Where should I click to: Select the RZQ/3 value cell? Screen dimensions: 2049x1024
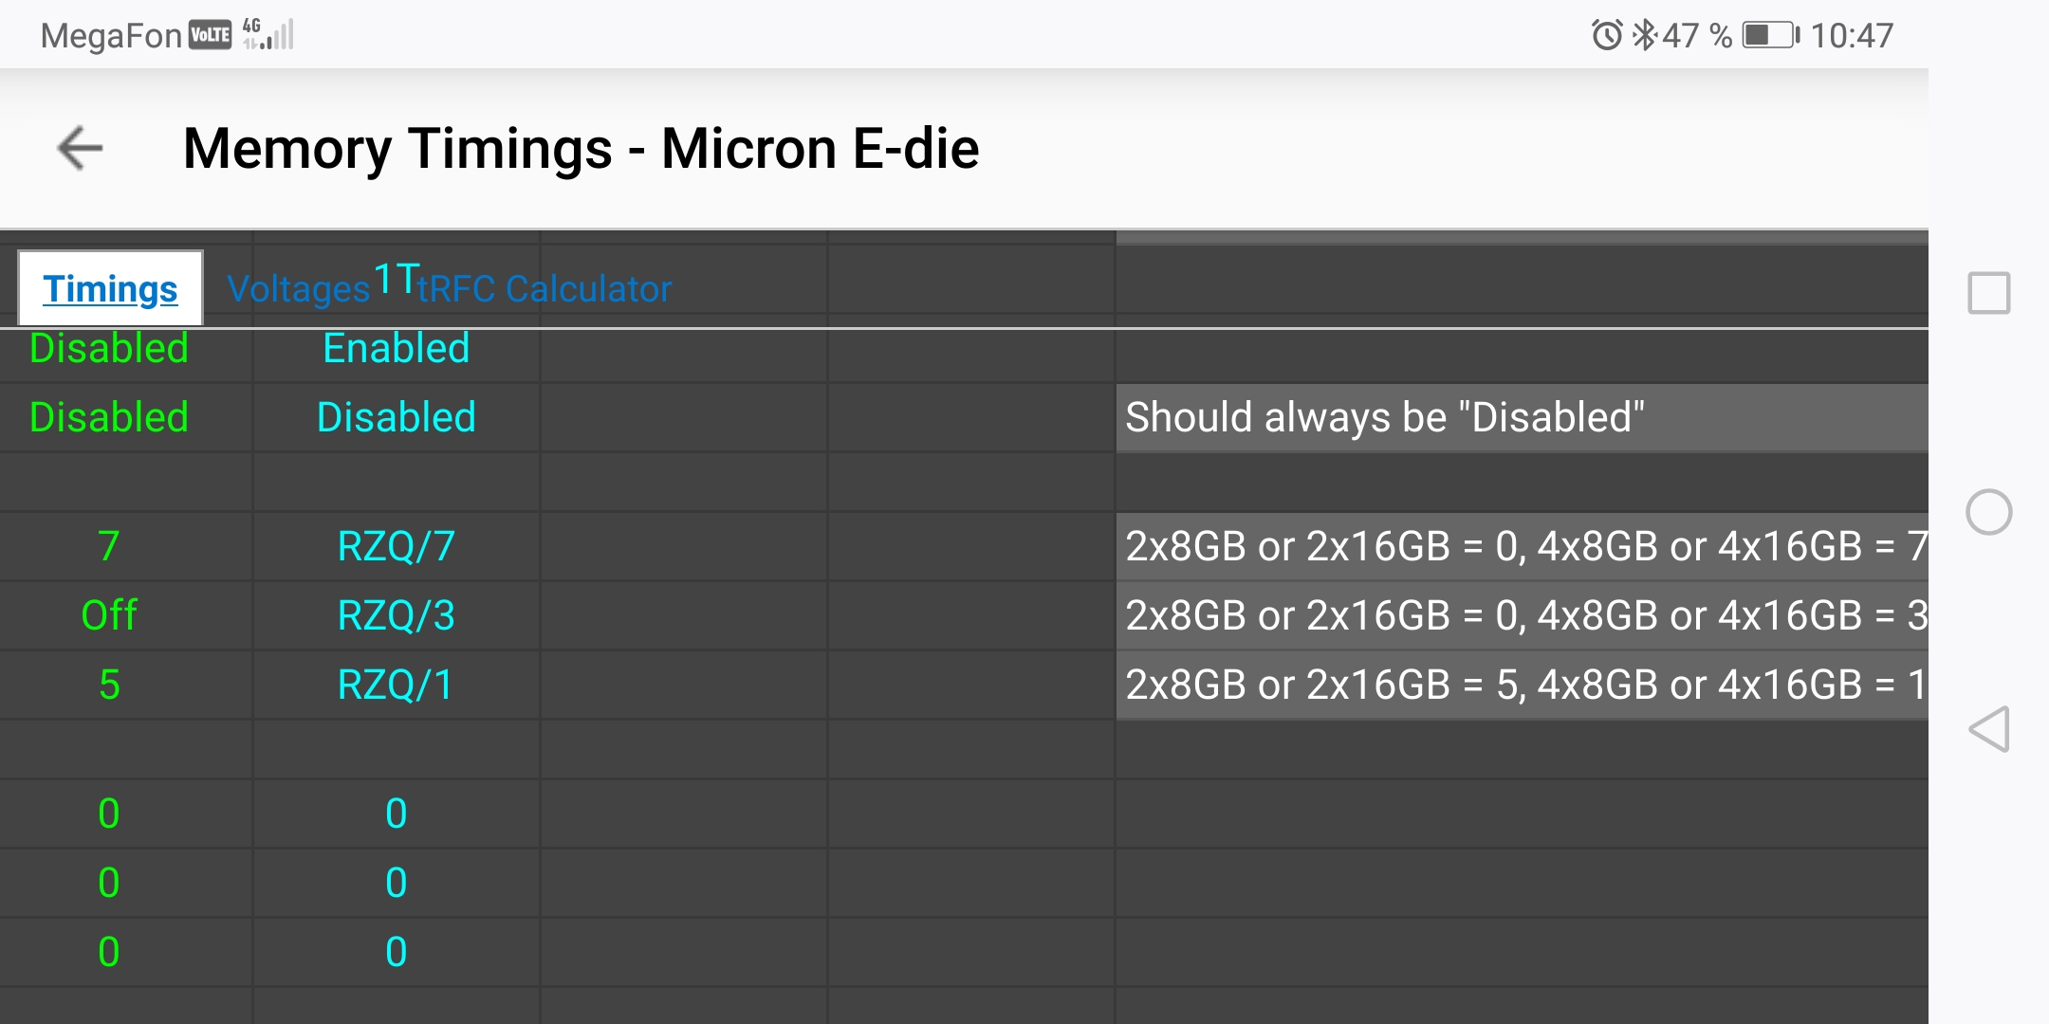tap(396, 616)
